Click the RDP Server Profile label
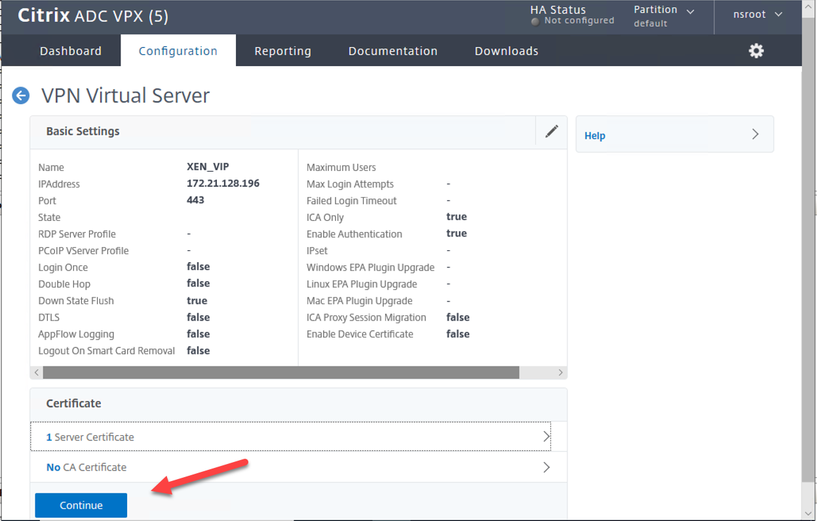Viewport: 817px width, 521px height. (77, 234)
